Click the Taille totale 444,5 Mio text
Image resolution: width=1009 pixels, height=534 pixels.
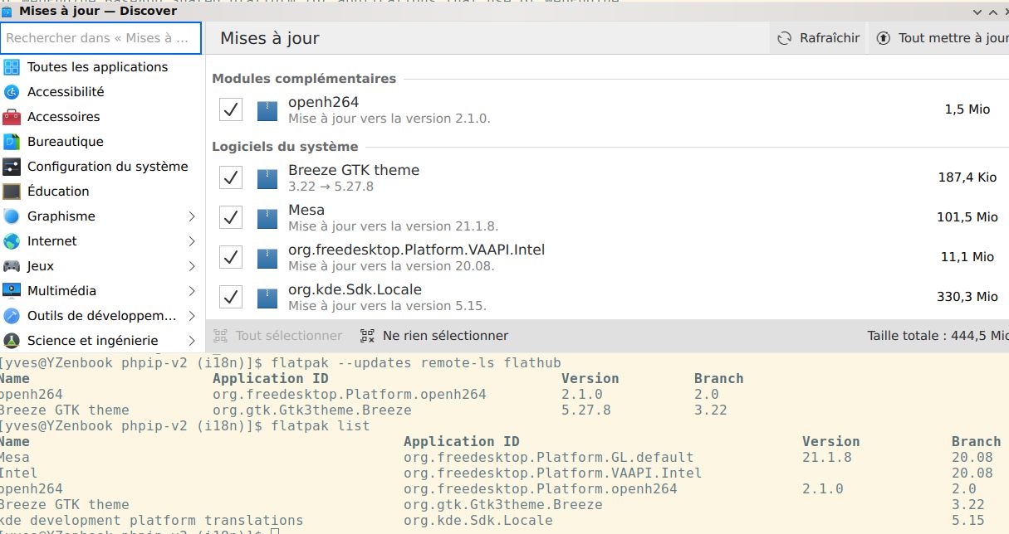(x=938, y=336)
